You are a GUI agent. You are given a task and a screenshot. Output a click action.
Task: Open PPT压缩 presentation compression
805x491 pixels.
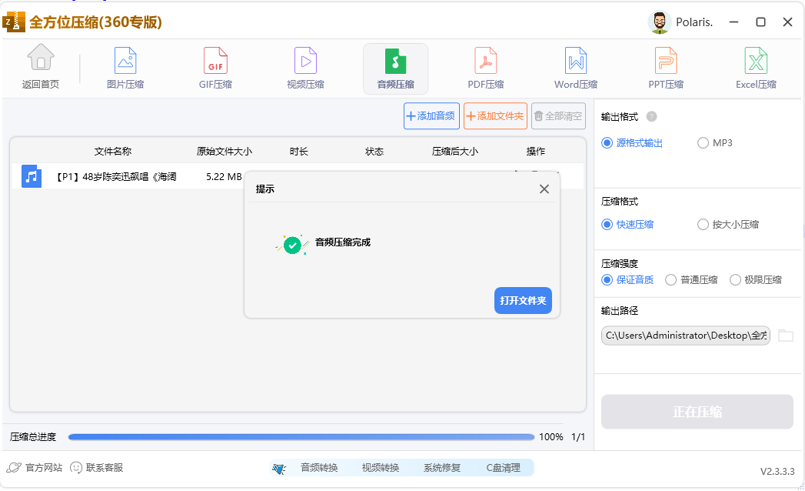click(x=665, y=68)
